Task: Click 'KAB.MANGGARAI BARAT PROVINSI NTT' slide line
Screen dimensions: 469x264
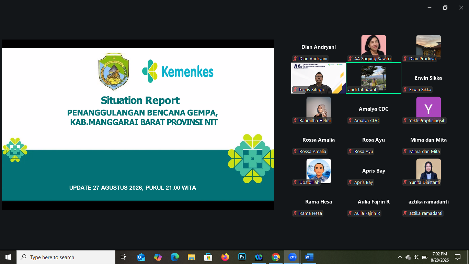Action: click(x=144, y=122)
